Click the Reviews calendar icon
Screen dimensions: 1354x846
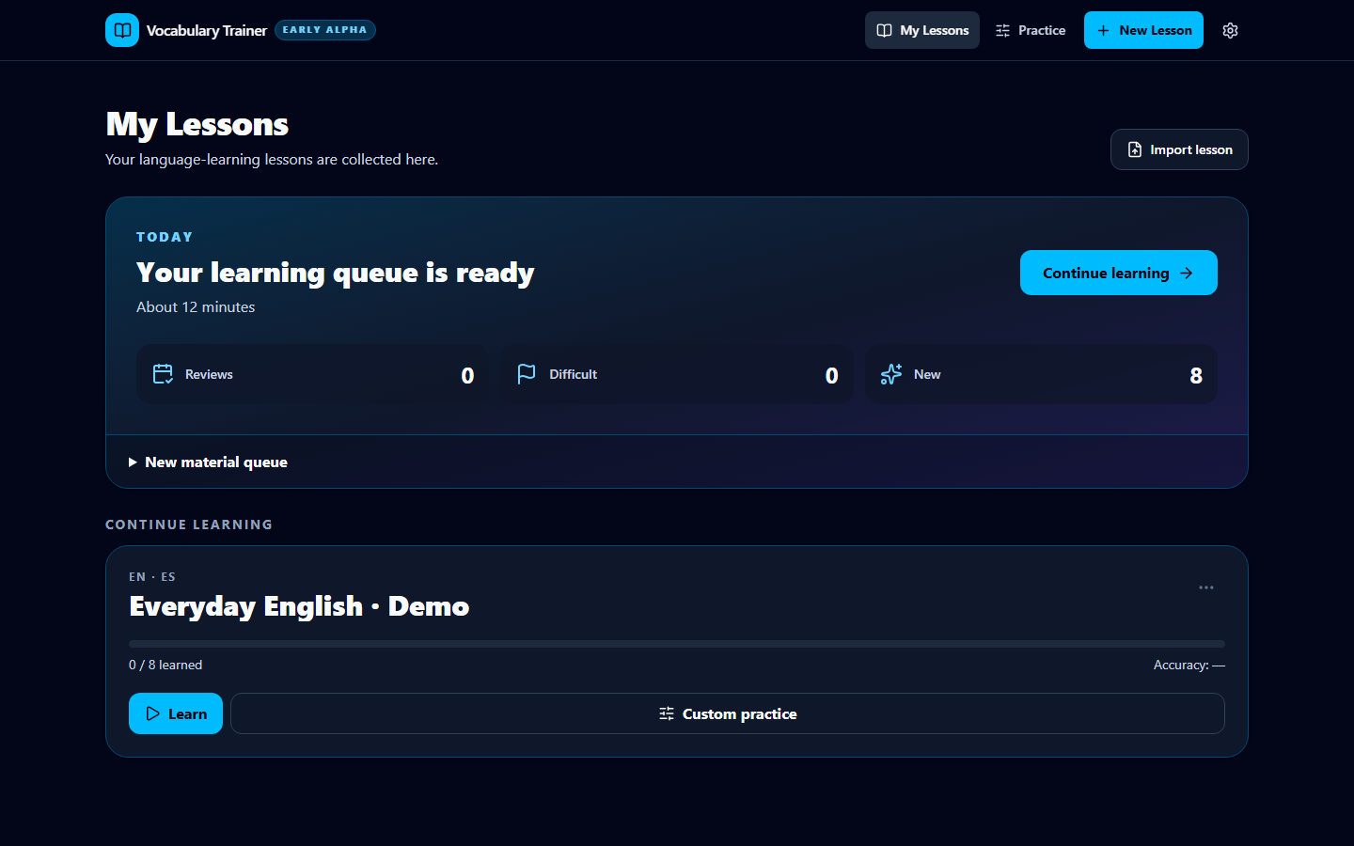(163, 374)
